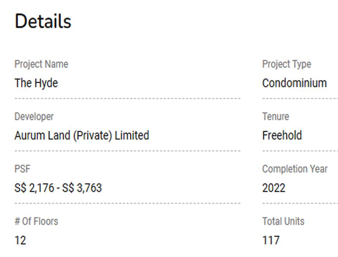
Task: Select the project name The Hyde
Action: pyautogui.click(x=36, y=83)
